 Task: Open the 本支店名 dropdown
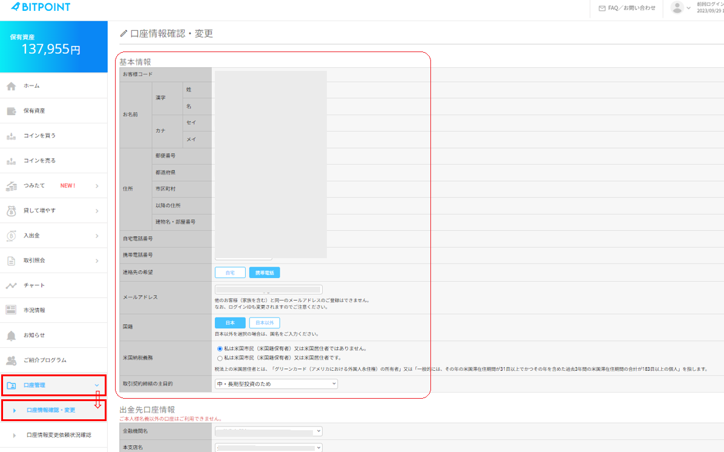tap(268, 447)
